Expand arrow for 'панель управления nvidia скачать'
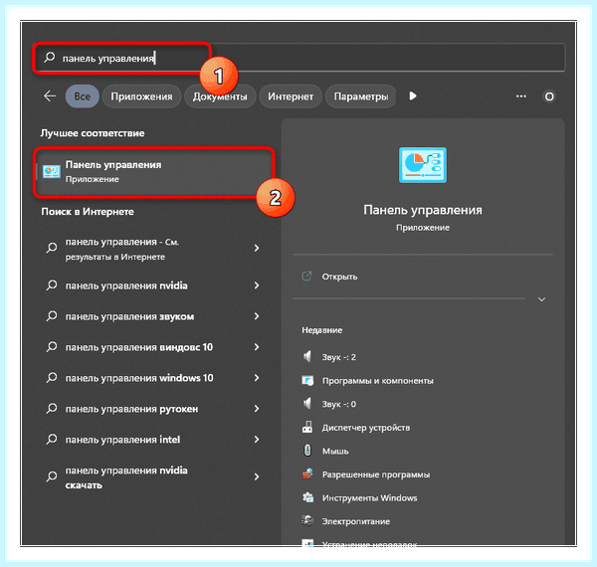Image resolution: width=597 pixels, height=567 pixels. (x=257, y=476)
